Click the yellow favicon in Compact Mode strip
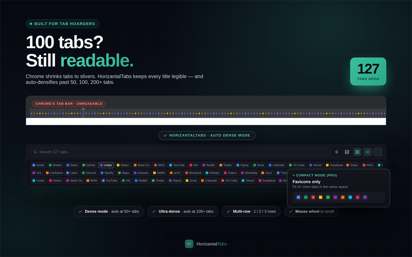 coord(320,197)
